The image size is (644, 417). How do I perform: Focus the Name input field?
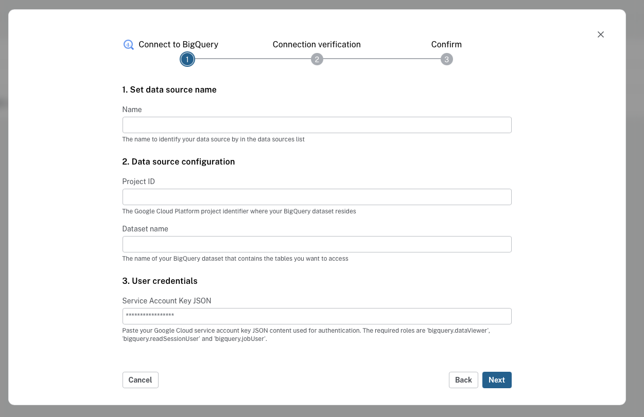click(x=317, y=125)
